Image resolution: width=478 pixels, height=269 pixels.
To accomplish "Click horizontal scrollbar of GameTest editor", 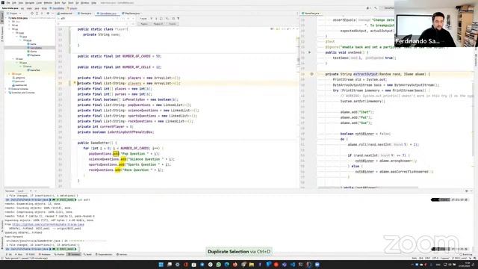I will point(368,188).
